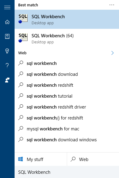Launch SQL Workbench best match result
The image size is (119, 178).
pyautogui.click(x=67, y=19)
